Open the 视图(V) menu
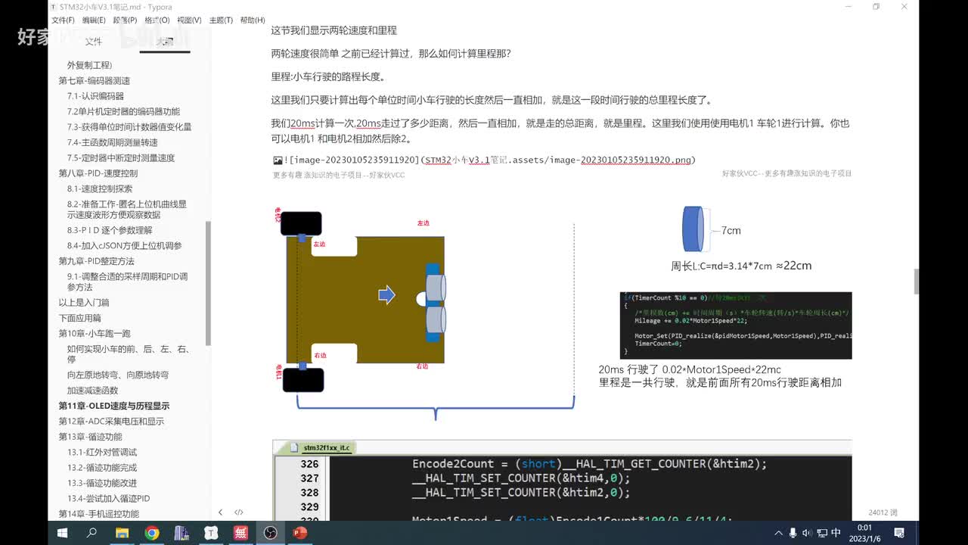The image size is (968, 545). [189, 20]
